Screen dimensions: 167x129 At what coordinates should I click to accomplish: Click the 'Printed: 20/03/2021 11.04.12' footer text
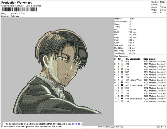point(111,127)
